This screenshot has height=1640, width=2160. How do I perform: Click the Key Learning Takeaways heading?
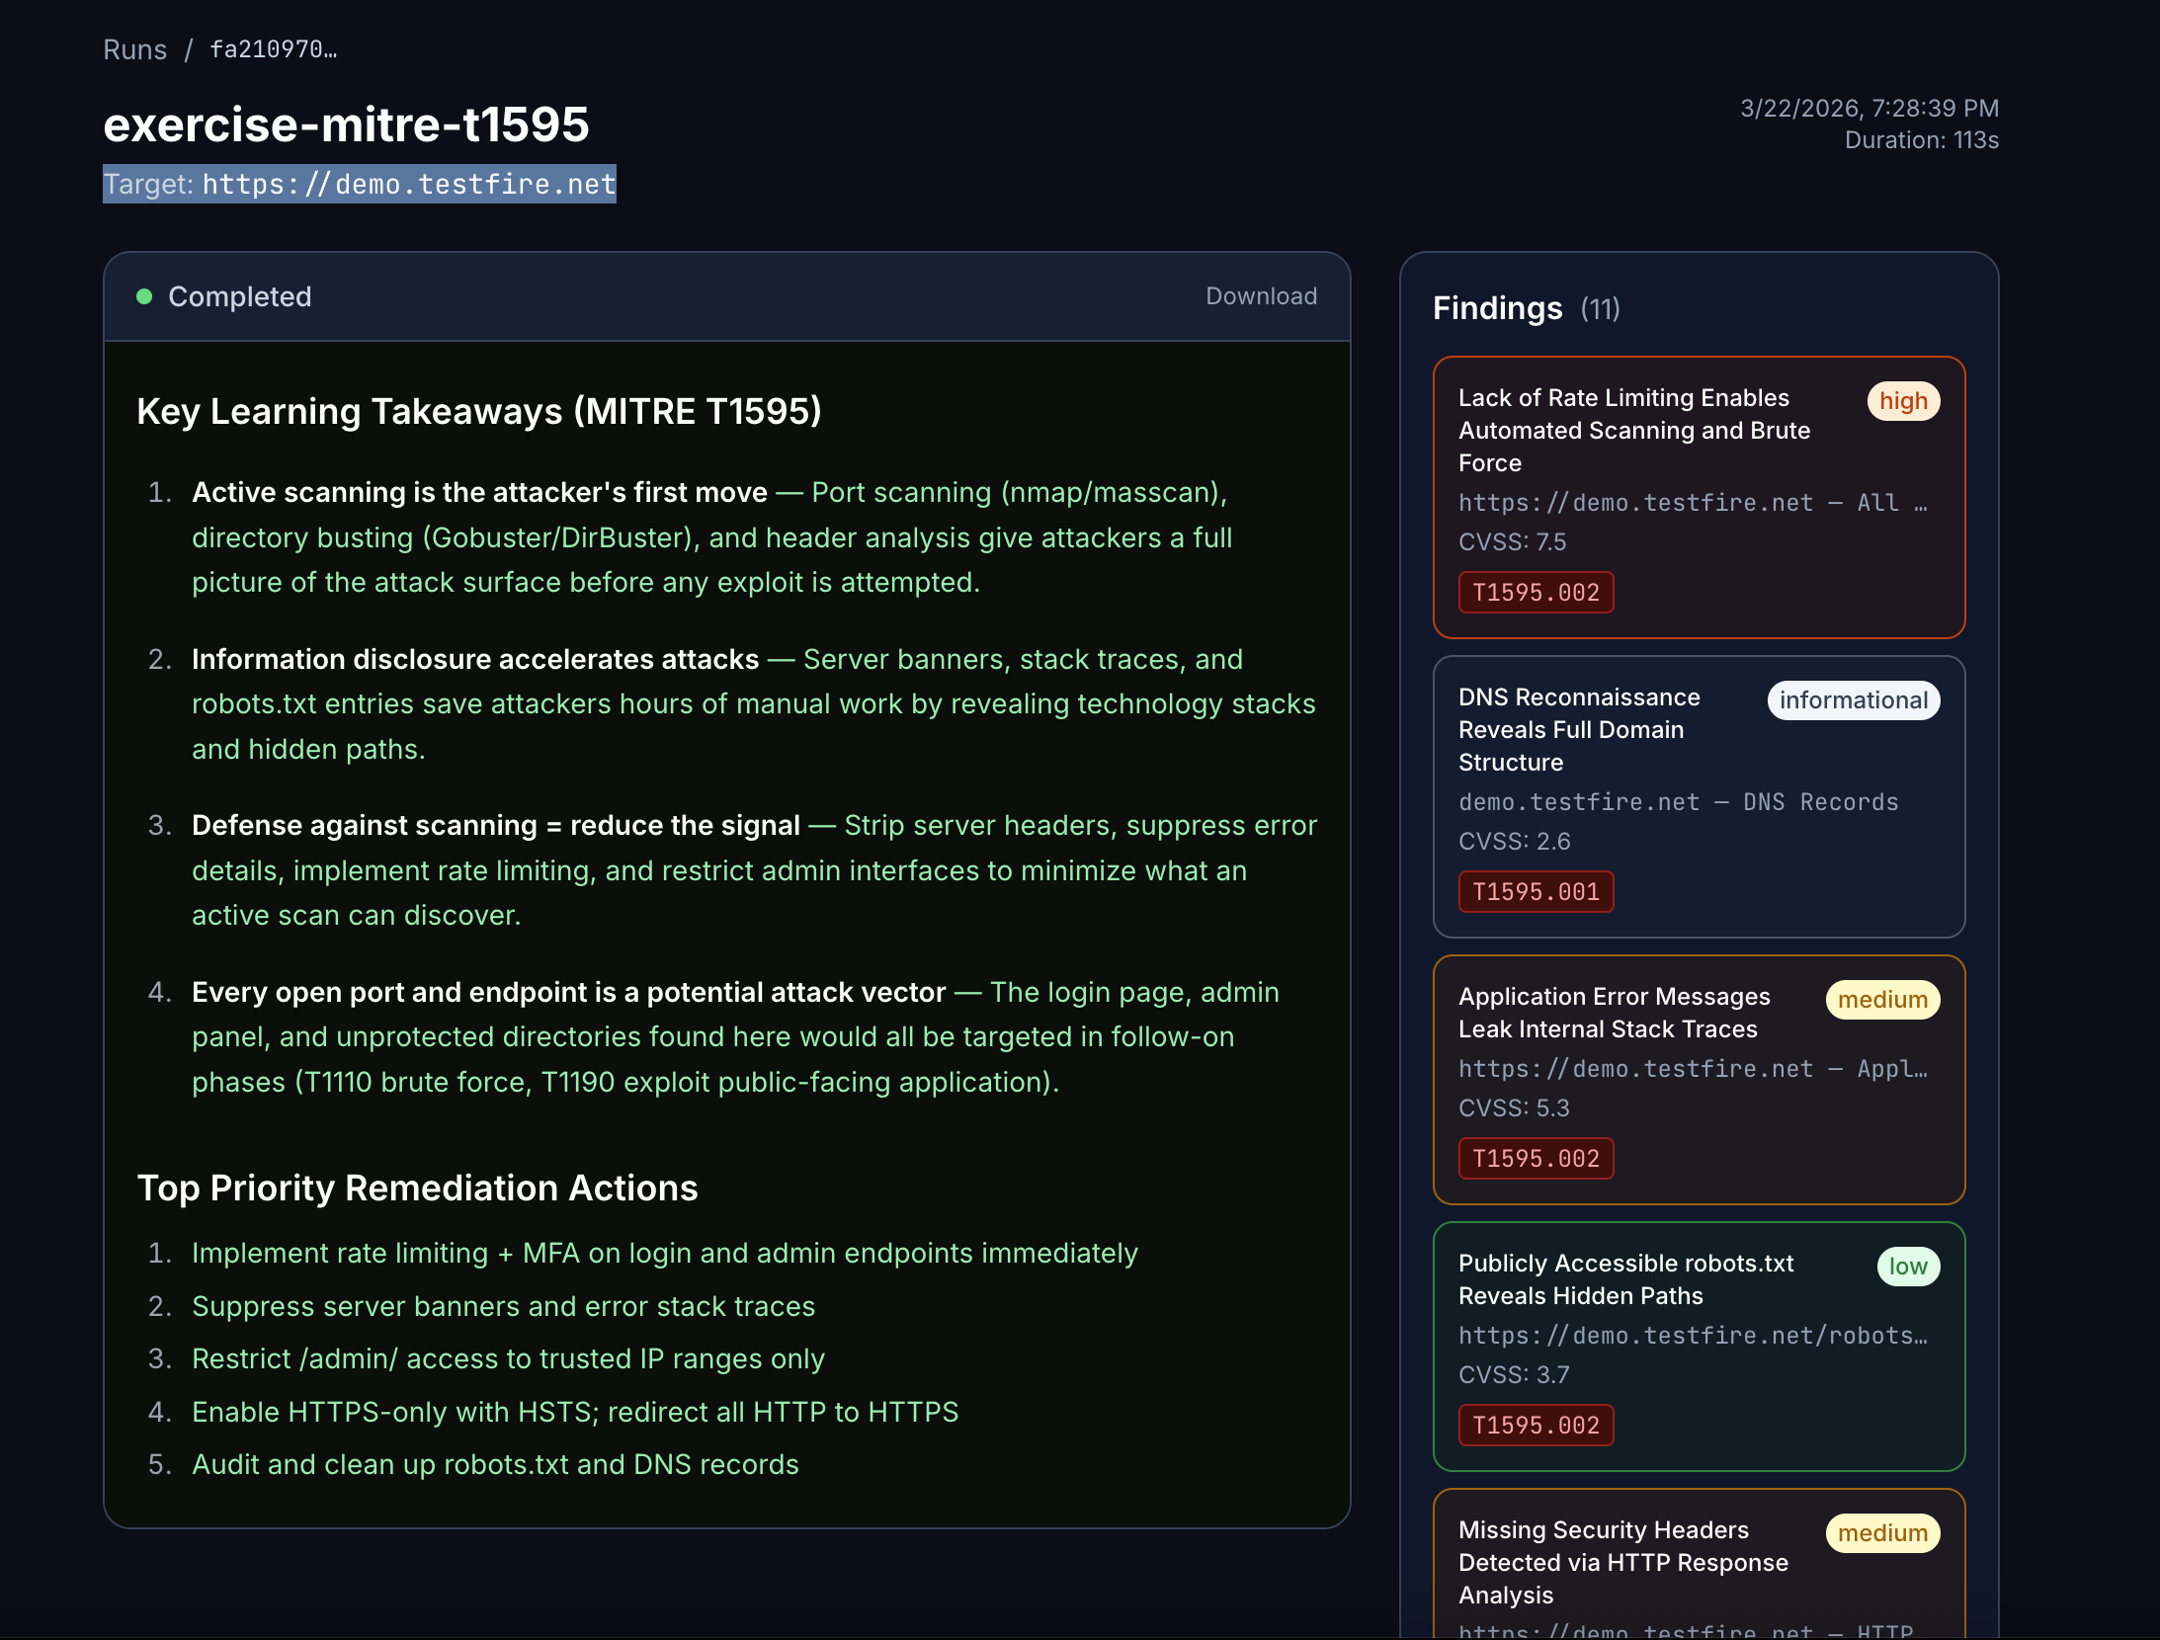[x=479, y=412]
